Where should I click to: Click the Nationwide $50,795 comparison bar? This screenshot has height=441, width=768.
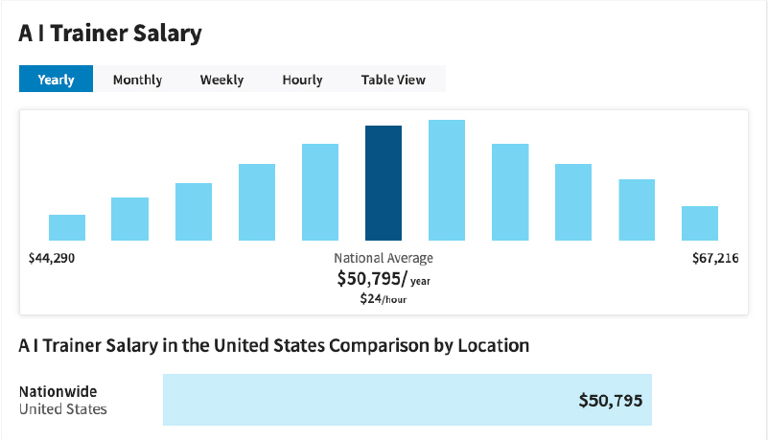(407, 400)
